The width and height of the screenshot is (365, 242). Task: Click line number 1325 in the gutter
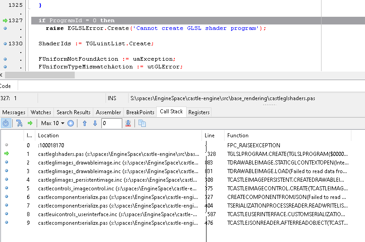(x=15, y=5)
